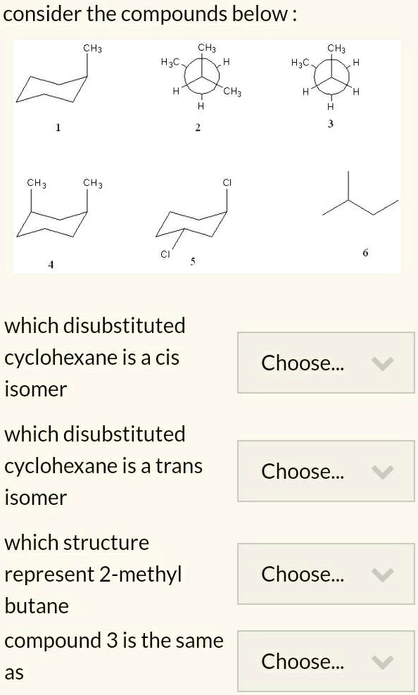Click the number 6 label
The height and width of the screenshot is (695, 418).
coord(365,252)
